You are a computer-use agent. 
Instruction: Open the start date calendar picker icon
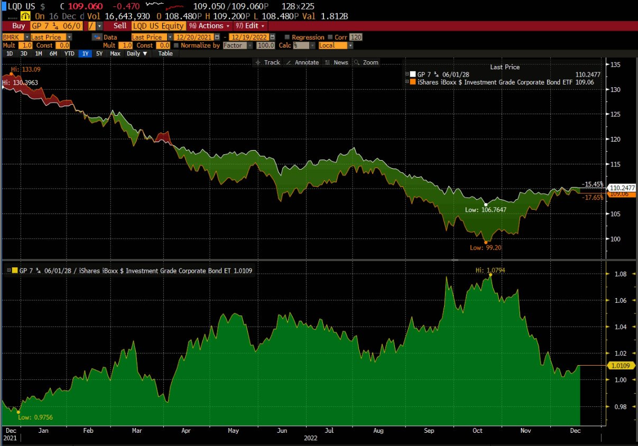coord(217,37)
